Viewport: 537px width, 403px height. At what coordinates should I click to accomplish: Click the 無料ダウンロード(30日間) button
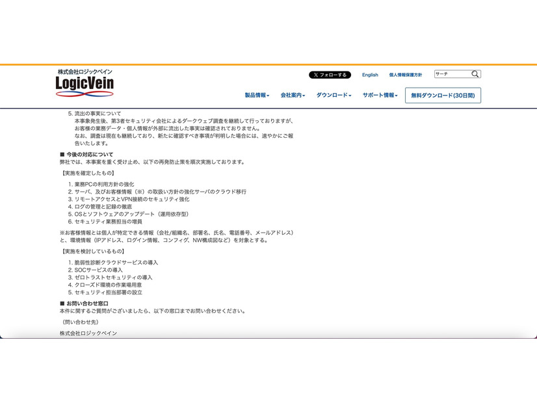click(x=443, y=95)
